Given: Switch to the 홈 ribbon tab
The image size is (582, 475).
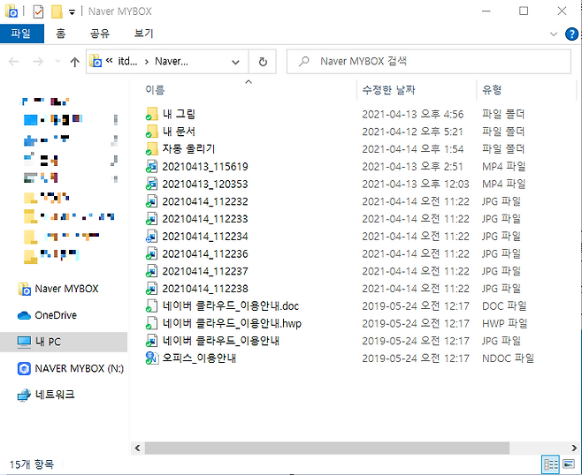Looking at the screenshot, I should [x=60, y=34].
